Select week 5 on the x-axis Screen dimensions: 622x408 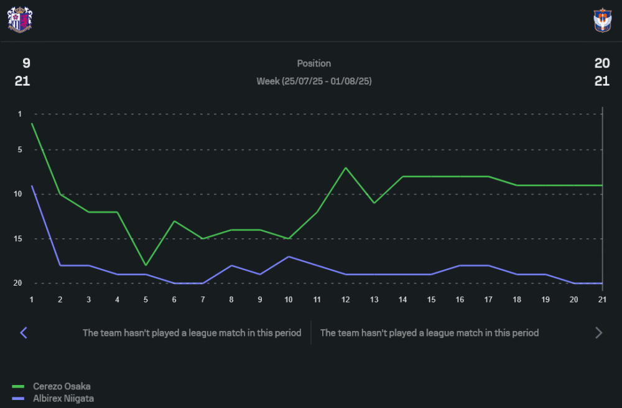point(146,299)
